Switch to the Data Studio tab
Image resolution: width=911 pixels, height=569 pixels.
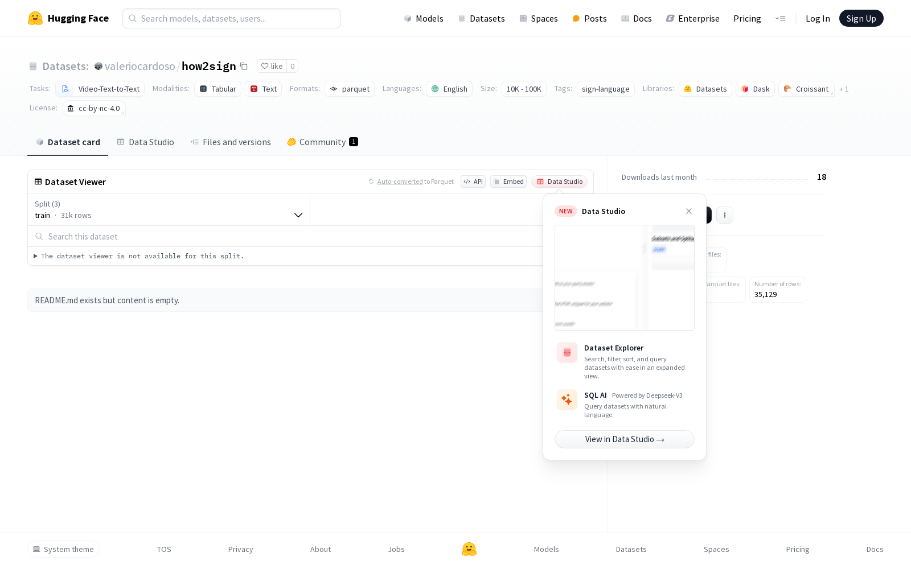tap(146, 142)
